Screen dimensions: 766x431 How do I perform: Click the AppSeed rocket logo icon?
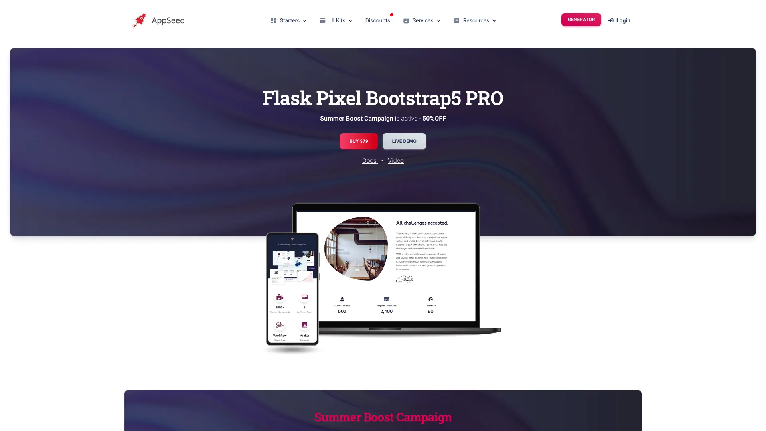tap(139, 20)
